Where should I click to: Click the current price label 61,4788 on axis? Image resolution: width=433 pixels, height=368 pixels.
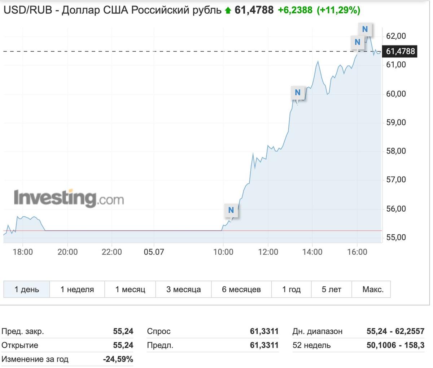point(401,51)
